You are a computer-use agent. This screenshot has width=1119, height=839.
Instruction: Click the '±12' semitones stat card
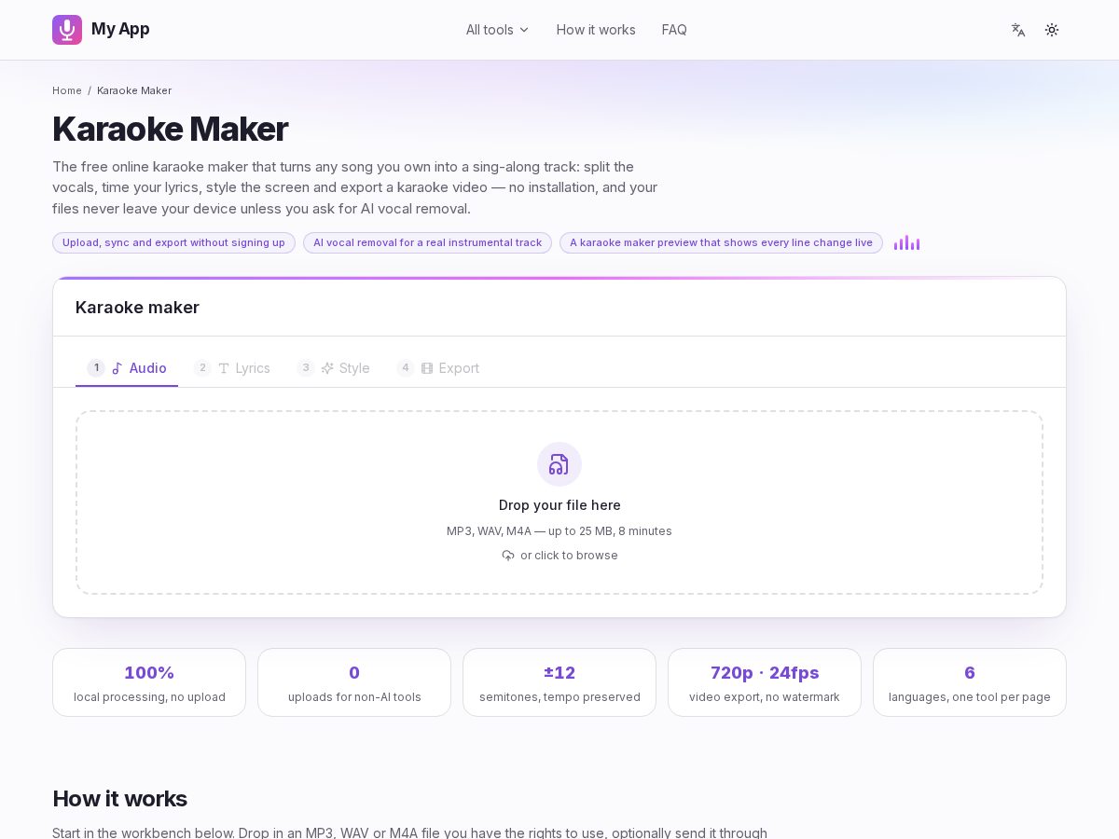pos(559,682)
